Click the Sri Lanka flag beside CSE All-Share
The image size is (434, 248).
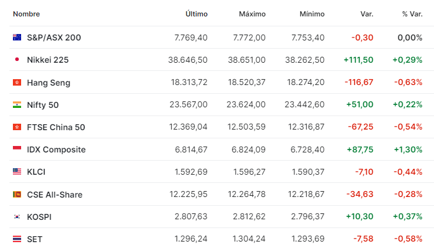pyautogui.click(x=17, y=194)
